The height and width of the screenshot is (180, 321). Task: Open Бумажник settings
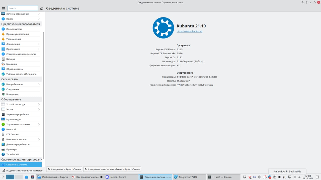pyautogui.click(x=21, y=64)
